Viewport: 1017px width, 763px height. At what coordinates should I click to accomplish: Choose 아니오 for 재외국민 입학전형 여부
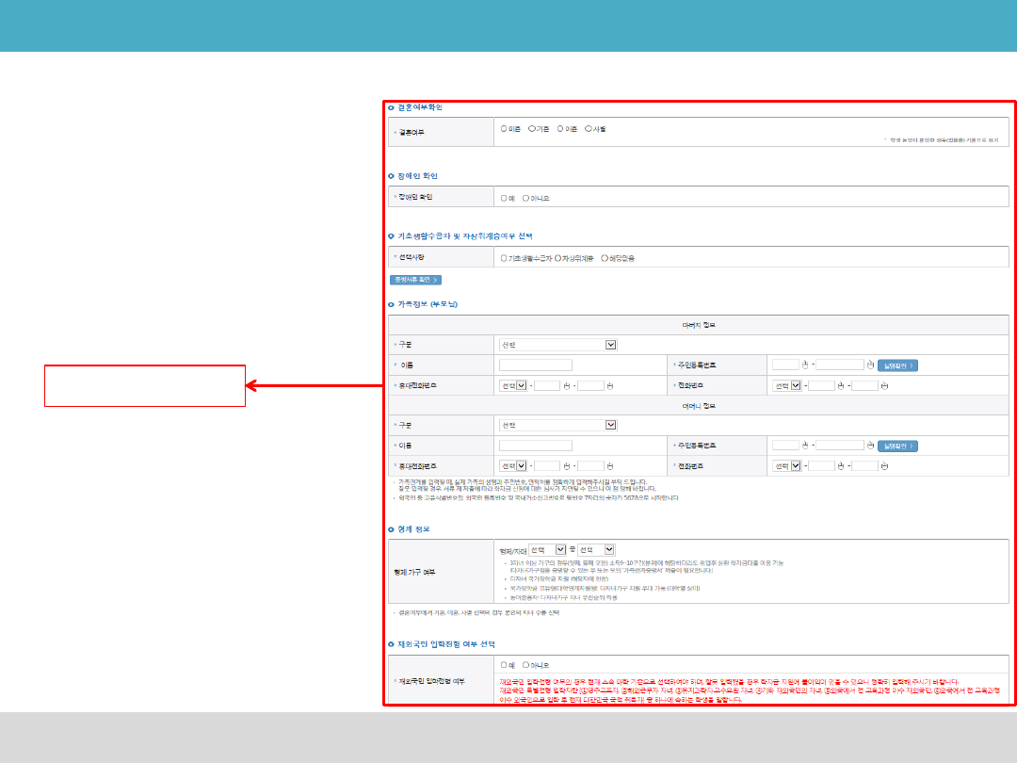click(526, 665)
